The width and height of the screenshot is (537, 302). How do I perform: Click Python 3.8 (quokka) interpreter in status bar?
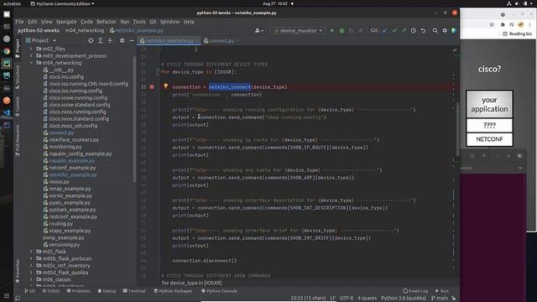tap(404, 298)
